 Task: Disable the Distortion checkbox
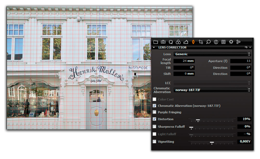point(154,119)
